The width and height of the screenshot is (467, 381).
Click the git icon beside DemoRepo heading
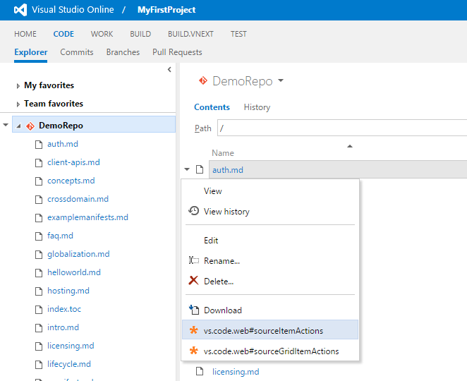tap(203, 80)
